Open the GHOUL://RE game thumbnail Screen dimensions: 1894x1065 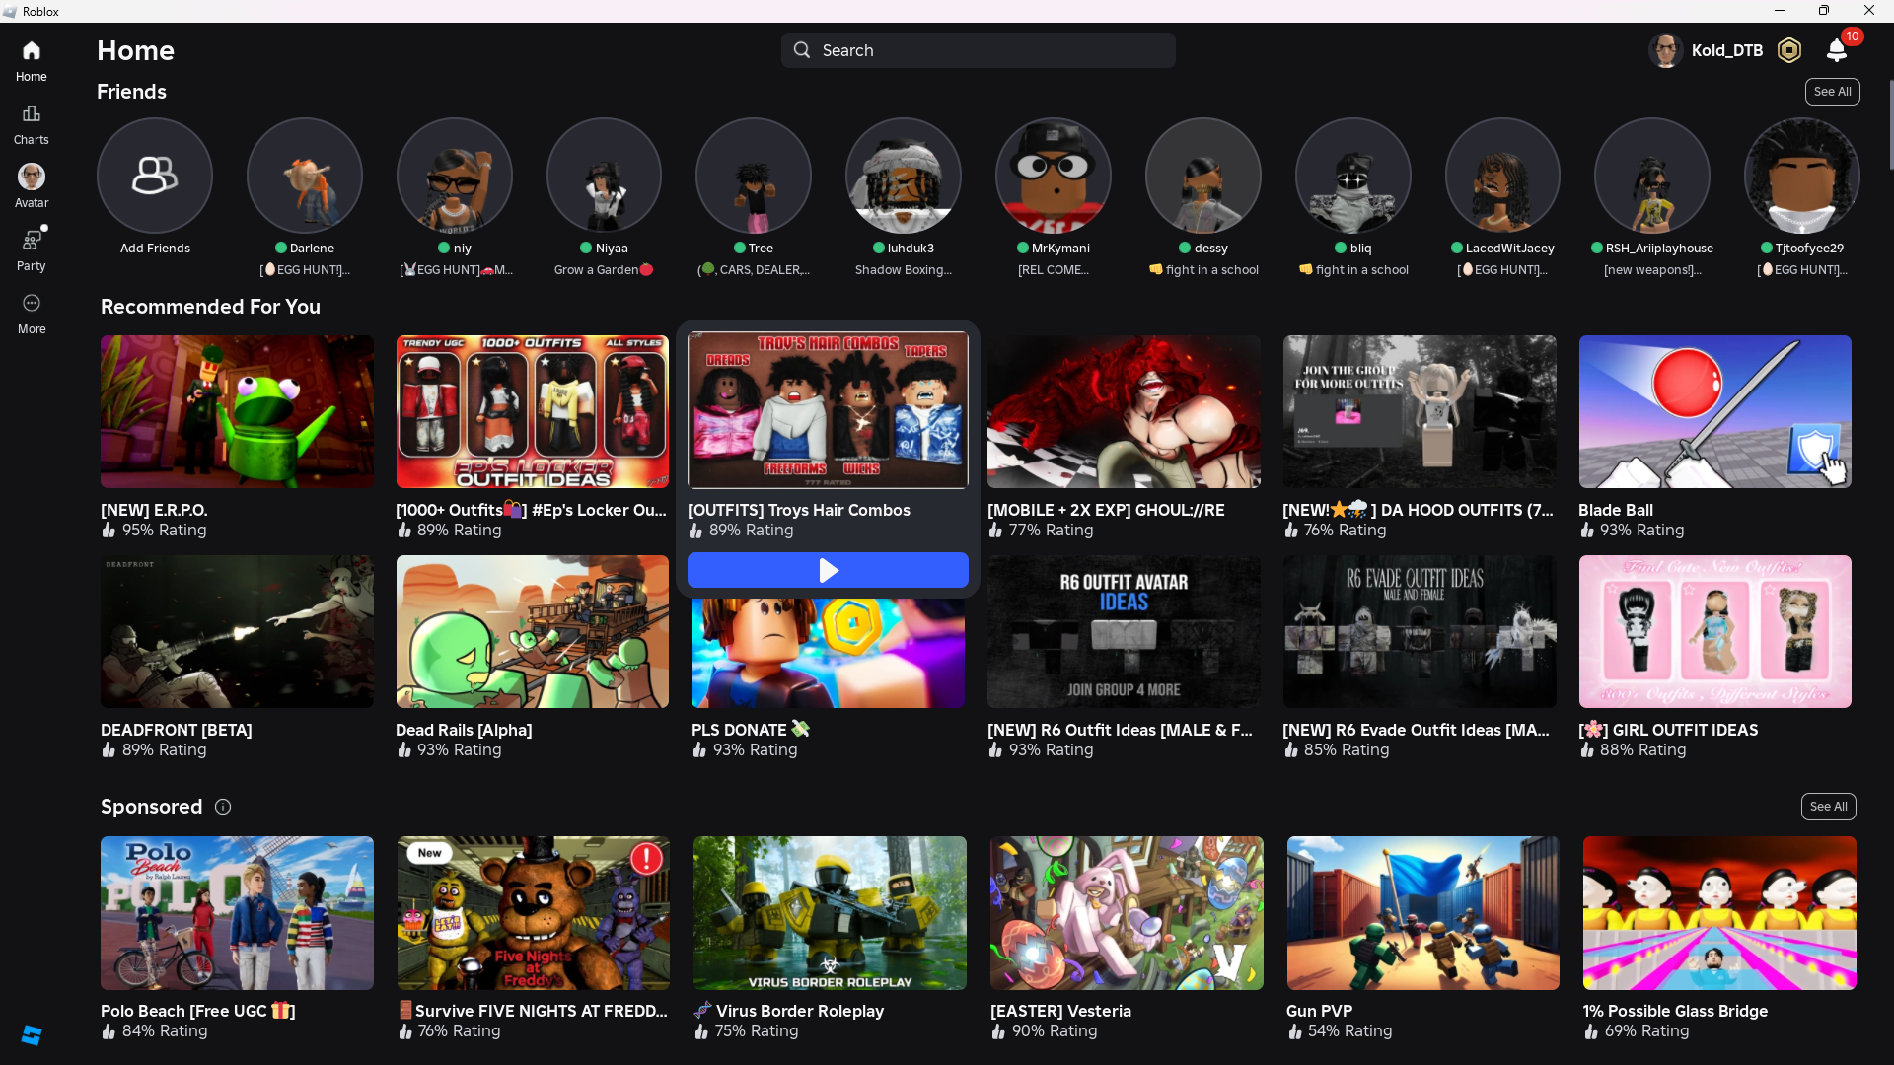click(x=1124, y=411)
